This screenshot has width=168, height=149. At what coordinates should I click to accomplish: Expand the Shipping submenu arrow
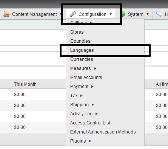(x=93, y=105)
